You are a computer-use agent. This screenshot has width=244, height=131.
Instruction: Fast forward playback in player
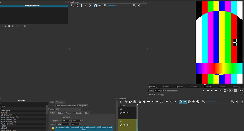pyautogui.click(x=216, y=91)
